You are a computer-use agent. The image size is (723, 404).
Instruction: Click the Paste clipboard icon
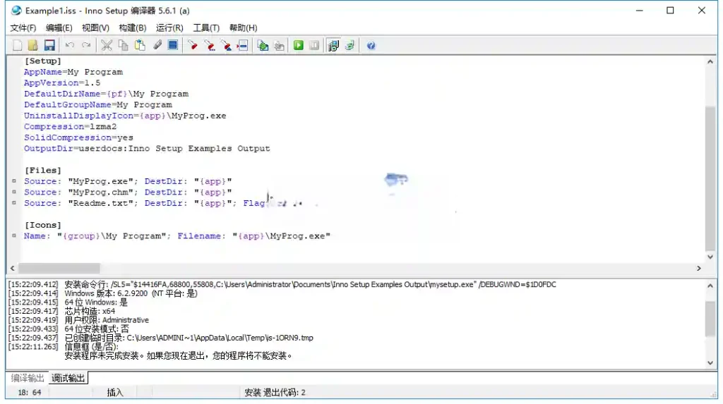point(140,45)
